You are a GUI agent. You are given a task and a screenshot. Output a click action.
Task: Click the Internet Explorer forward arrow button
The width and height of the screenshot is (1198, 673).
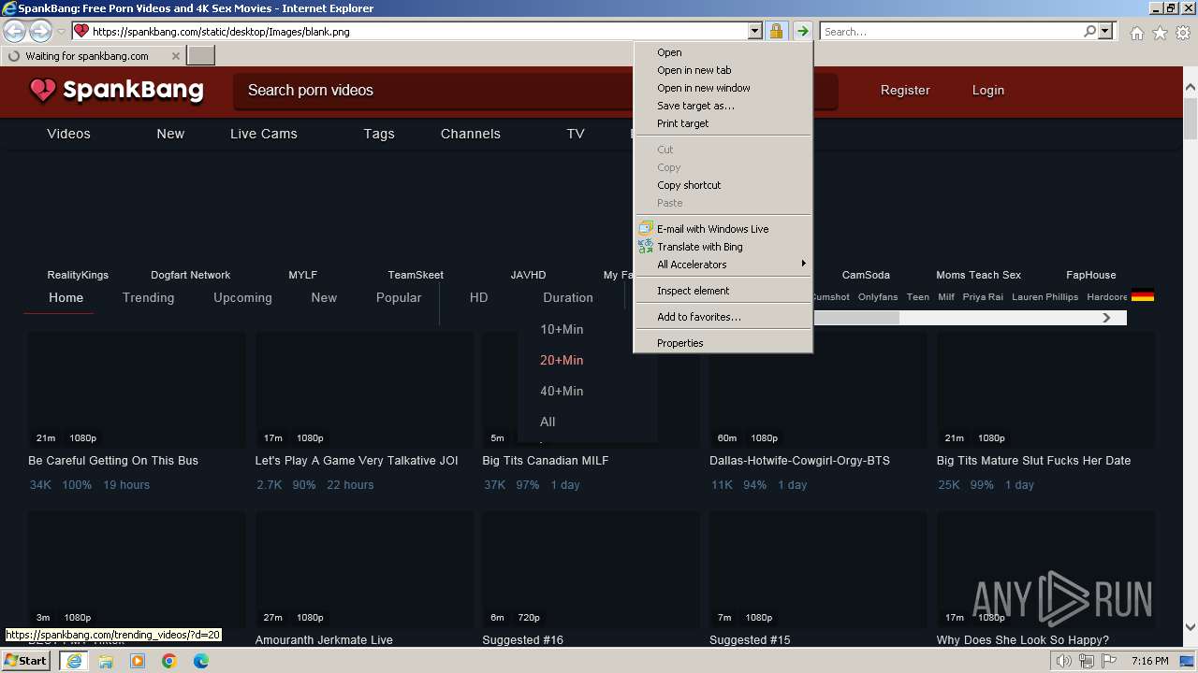coord(40,31)
